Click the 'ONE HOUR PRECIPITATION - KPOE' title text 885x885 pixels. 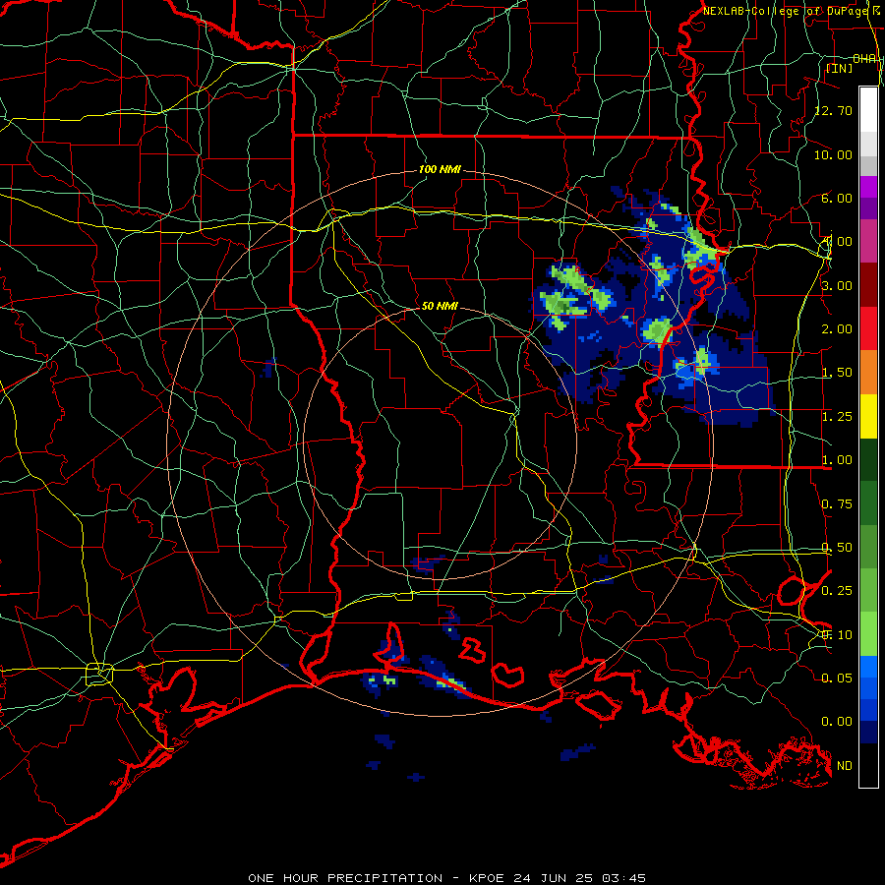(x=376, y=878)
